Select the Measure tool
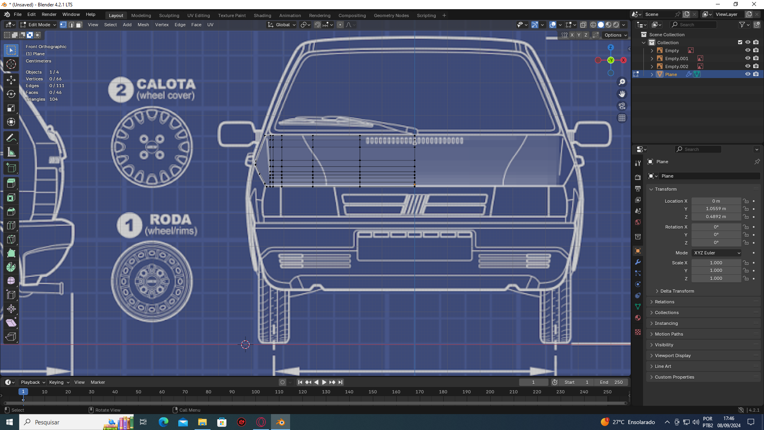Viewport: 764px width, 430px height. click(11, 152)
